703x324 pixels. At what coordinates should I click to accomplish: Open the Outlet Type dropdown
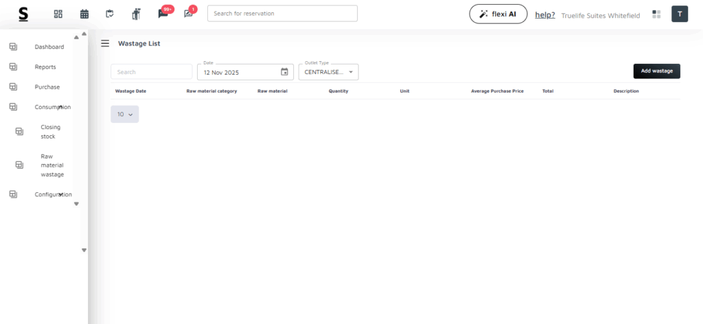pyautogui.click(x=328, y=72)
